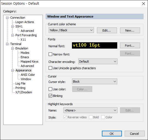Screen dimensions: 148x140
Task: Select Terminal in the category tree
Action: coord(16,44)
